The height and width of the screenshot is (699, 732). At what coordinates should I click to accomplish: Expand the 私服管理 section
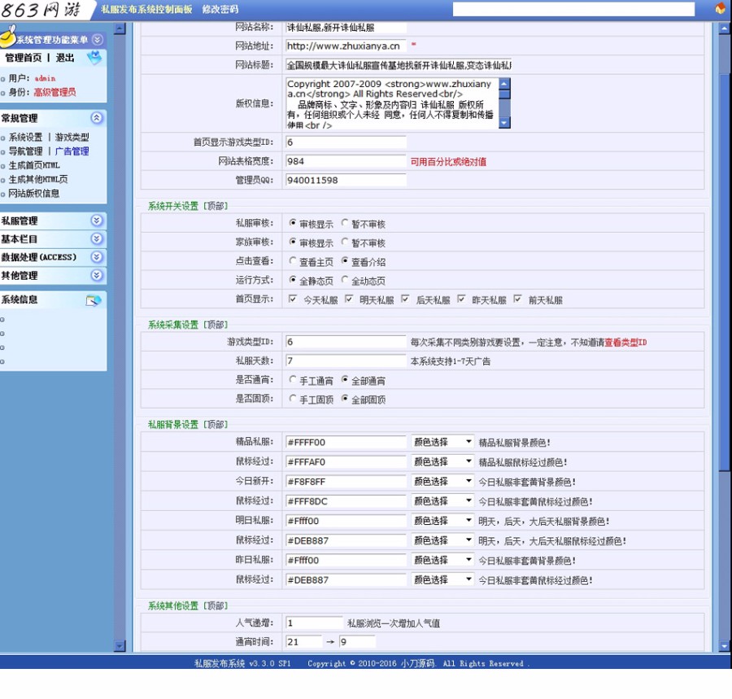click(97, 221)
